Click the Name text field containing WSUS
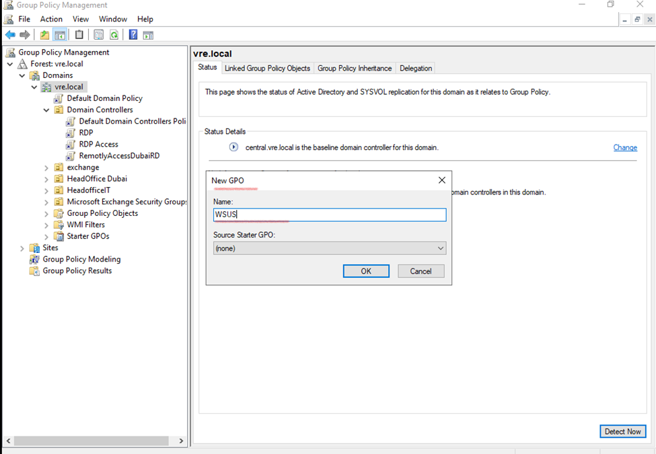The image size is (656, 454). (x=329, y=215)
